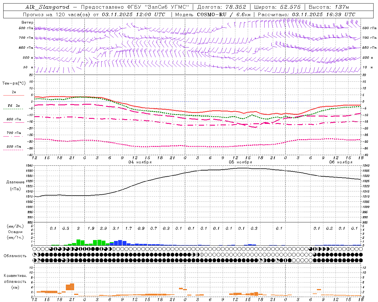Image resolution: width=378 pixels, height=302 pixels.
Task: Click the forecast text Прогноз на 120 часа(ов)
Action: point(57,14)
